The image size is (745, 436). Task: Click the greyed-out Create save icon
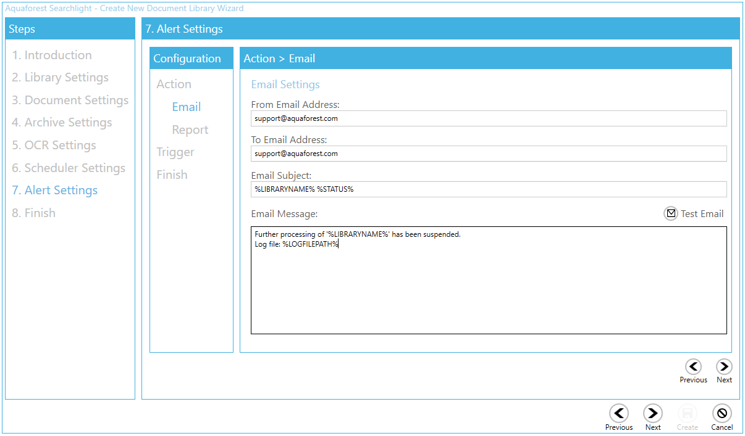(x=687, y=413)
